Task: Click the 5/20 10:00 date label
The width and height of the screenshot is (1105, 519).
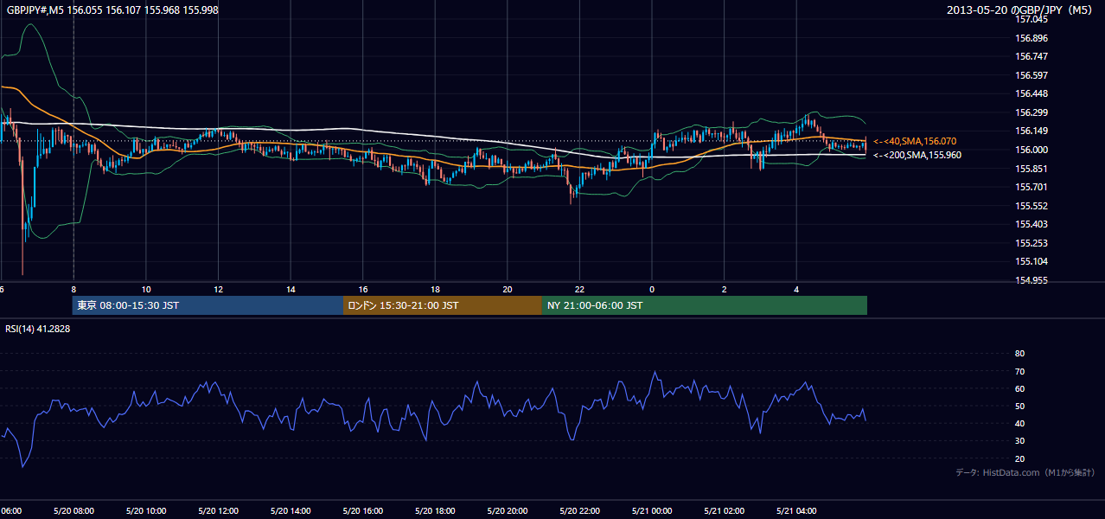Action: 146,510
